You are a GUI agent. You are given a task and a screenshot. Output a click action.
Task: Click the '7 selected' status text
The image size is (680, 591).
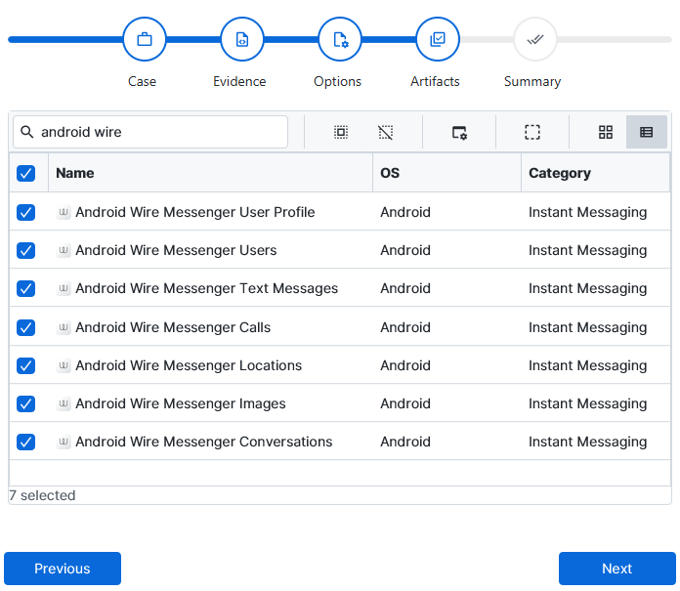click(42, 495)
